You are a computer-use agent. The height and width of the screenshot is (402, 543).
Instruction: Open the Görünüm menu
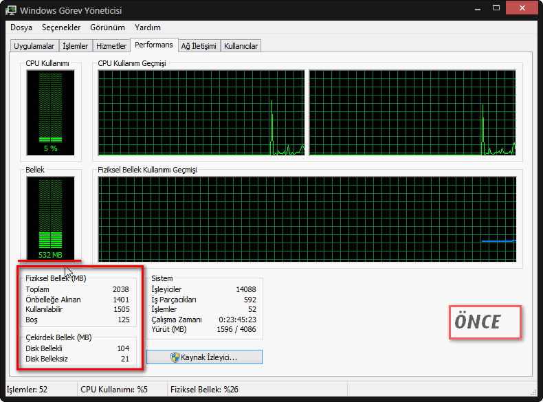point(107,27)
